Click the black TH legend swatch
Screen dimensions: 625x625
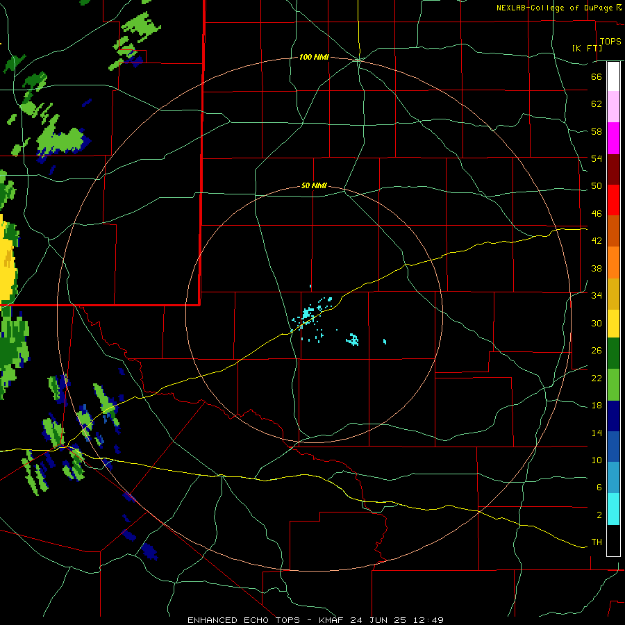(613, 540)
